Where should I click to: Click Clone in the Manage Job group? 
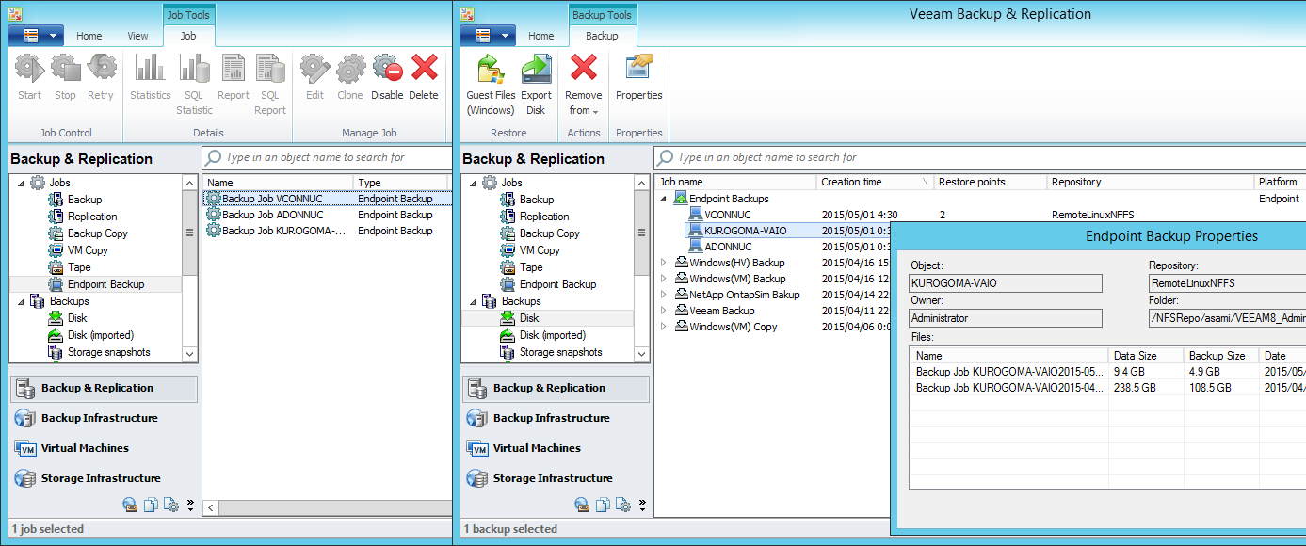(350, 77)
